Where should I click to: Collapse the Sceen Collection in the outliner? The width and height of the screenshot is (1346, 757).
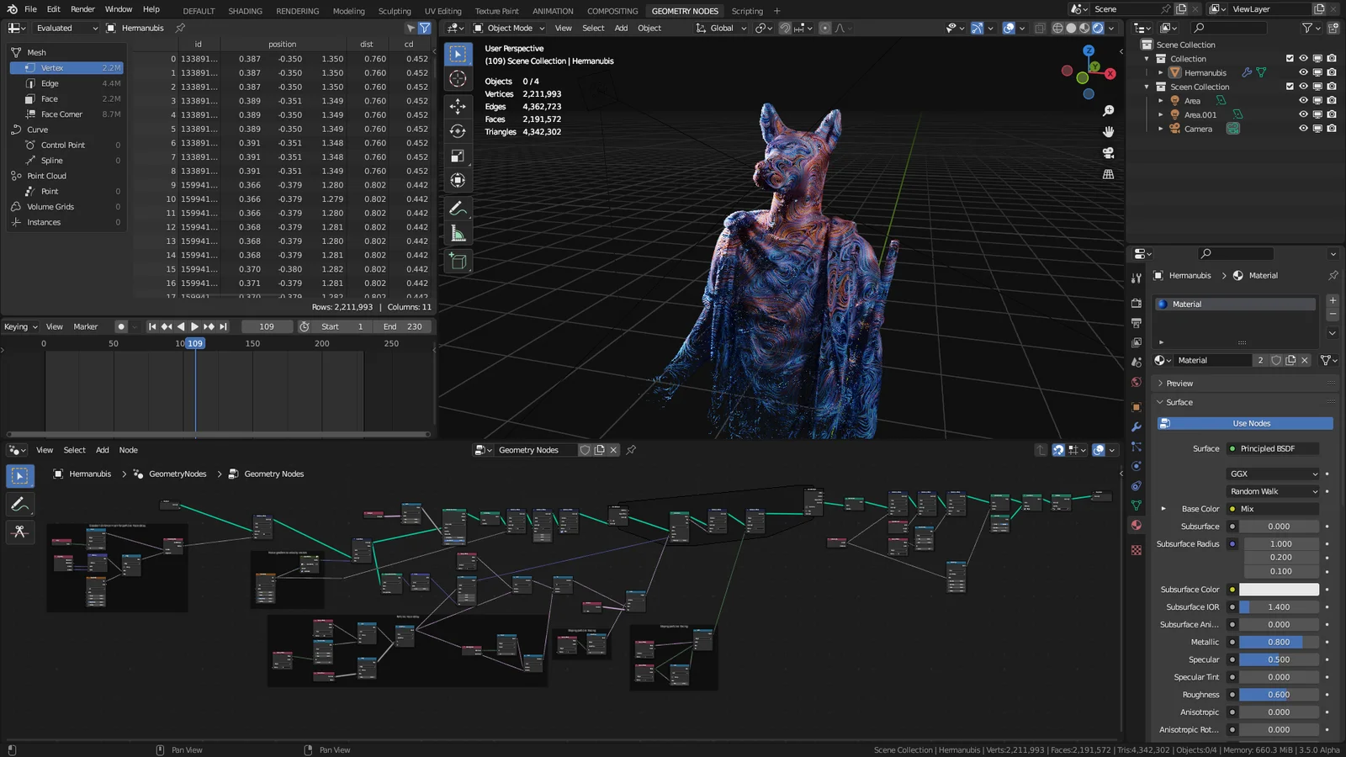click(x=1147, y=87)
